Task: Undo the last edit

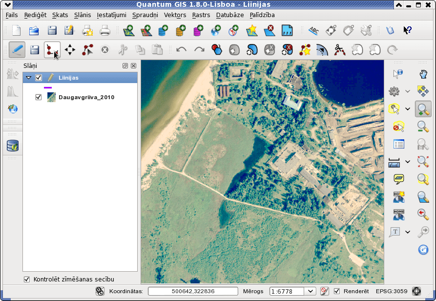Action: pyautogui.click(x=181, y=50)
